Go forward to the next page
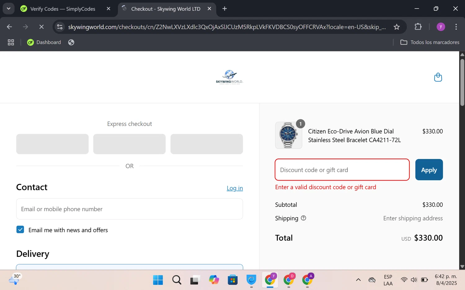The height and width of the screenshot is (290, 465). (25, 27)
